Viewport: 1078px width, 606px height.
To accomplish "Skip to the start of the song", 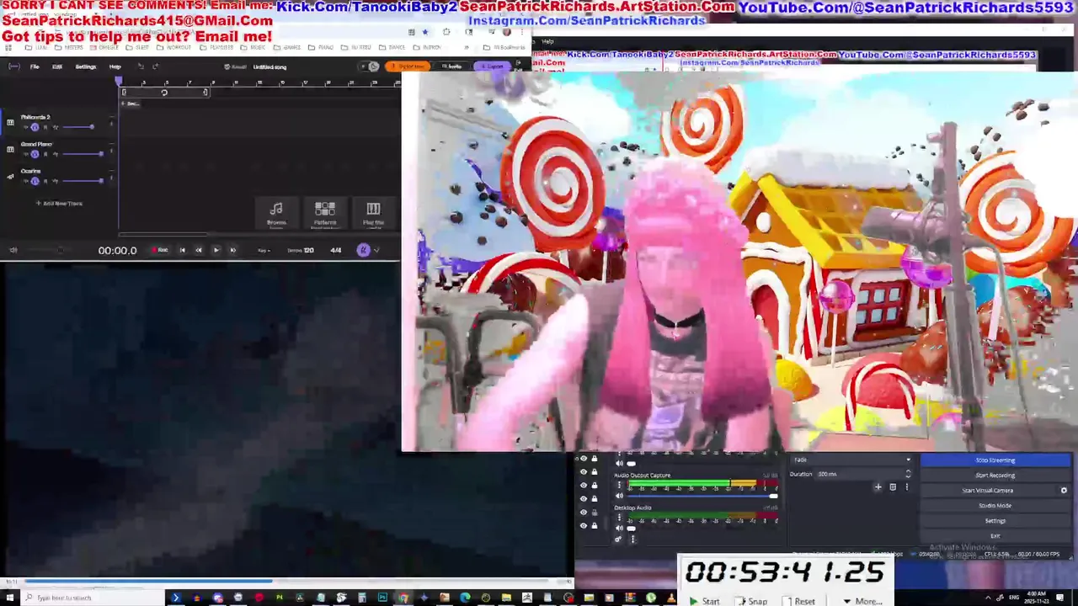I will 182,250.
